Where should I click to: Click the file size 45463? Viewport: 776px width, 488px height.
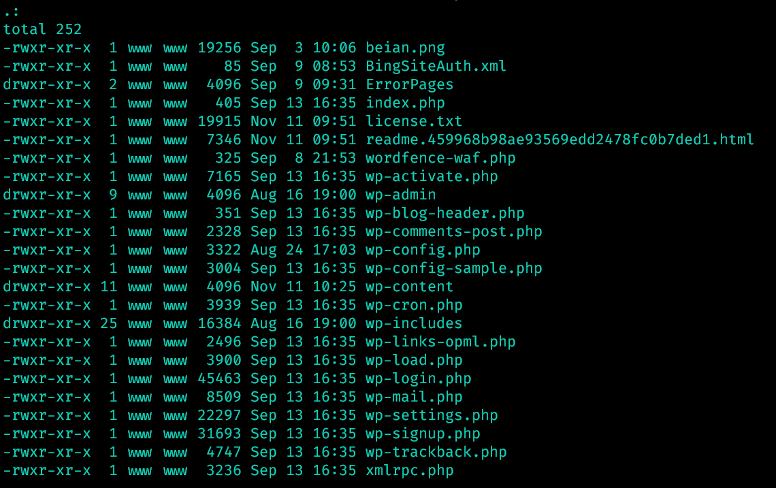(x=219, y=378)
